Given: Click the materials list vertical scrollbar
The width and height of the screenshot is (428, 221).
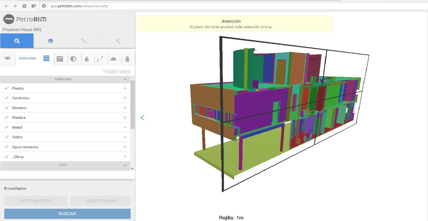Looking at the screenshot, I should coord(132,104).
